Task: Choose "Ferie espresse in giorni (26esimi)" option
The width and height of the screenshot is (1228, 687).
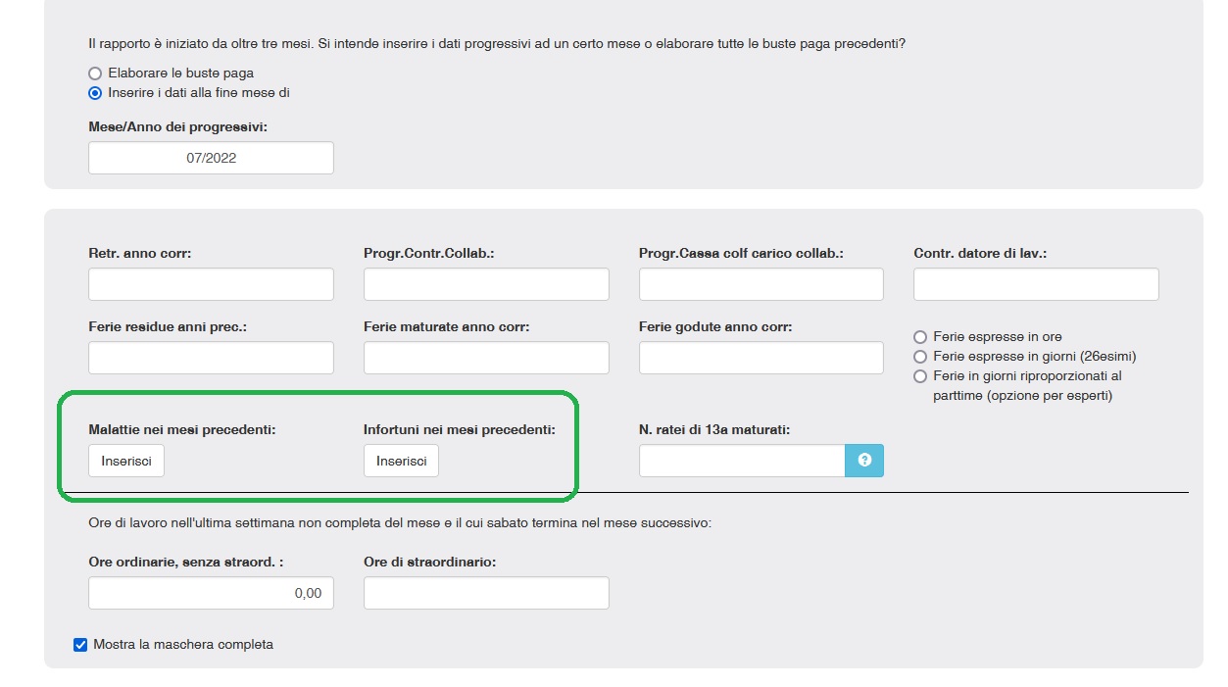Action: click(x=920, y=357)
